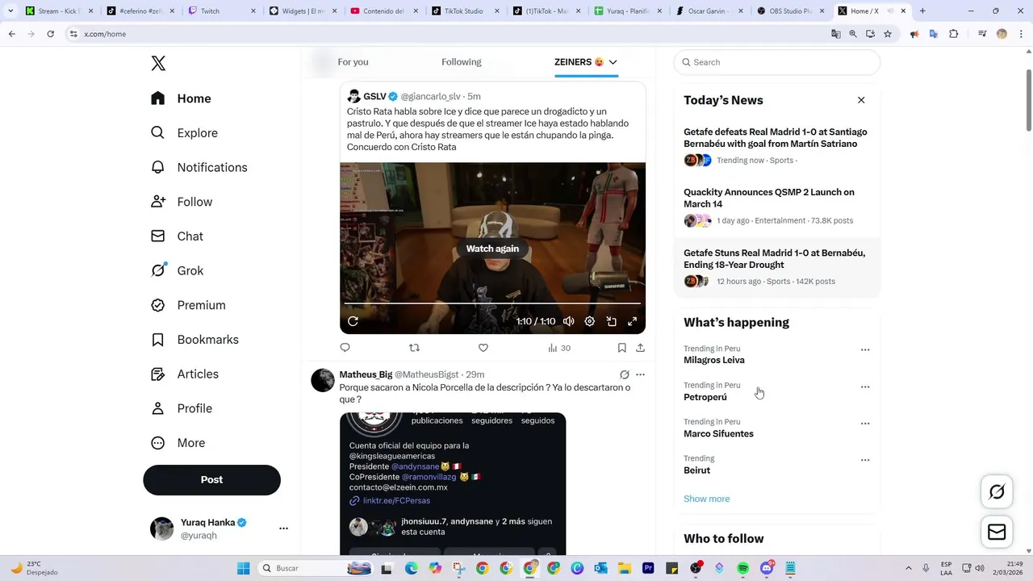Open the Marco Sifuentes trend
1033x581 pixels.
coord(718,433)
